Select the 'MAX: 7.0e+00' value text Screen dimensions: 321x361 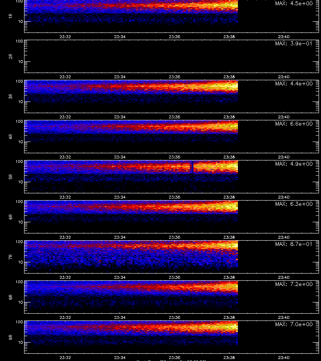pyautogui.click(x=294, y=324)
